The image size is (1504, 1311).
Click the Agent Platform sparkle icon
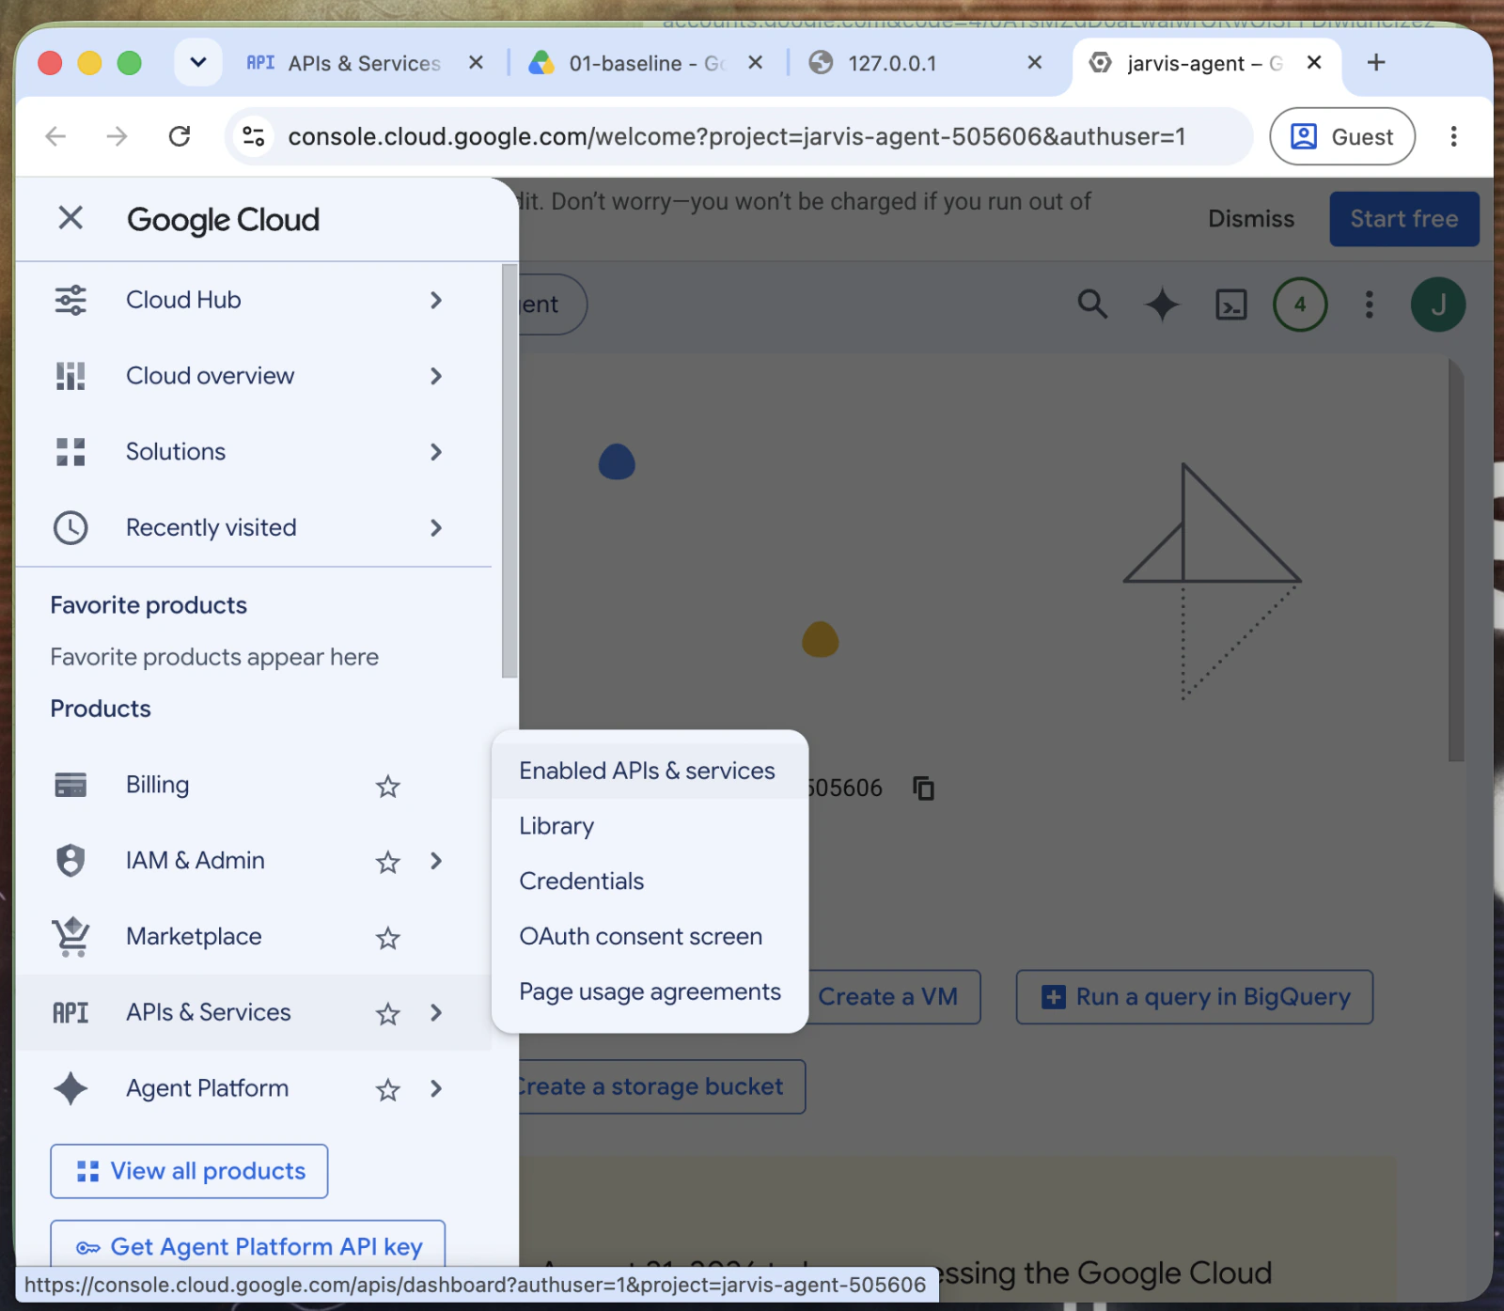(70, 1088)
